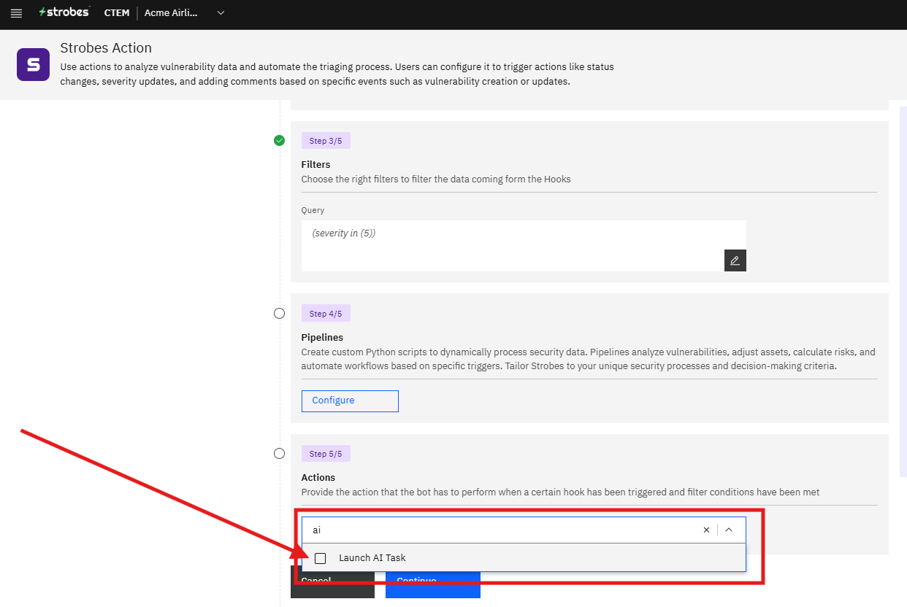Click the severity query text box
Viewport: 907px width, 607px height.
(x=524, y=246)
